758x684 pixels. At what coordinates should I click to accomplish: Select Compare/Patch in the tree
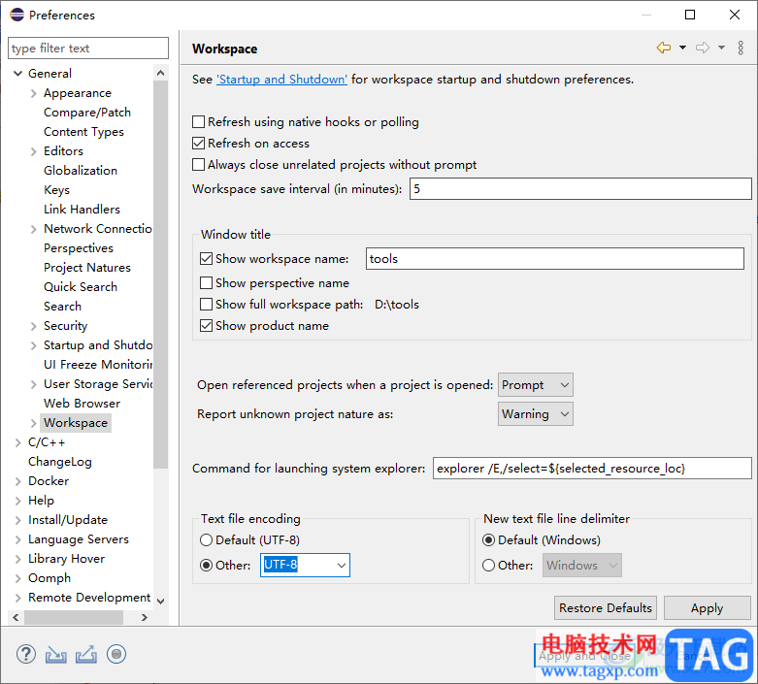tap(87, 113)
